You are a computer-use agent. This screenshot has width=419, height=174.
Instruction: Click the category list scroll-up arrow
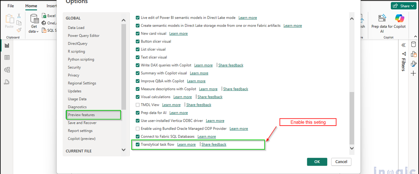[124, 20]
